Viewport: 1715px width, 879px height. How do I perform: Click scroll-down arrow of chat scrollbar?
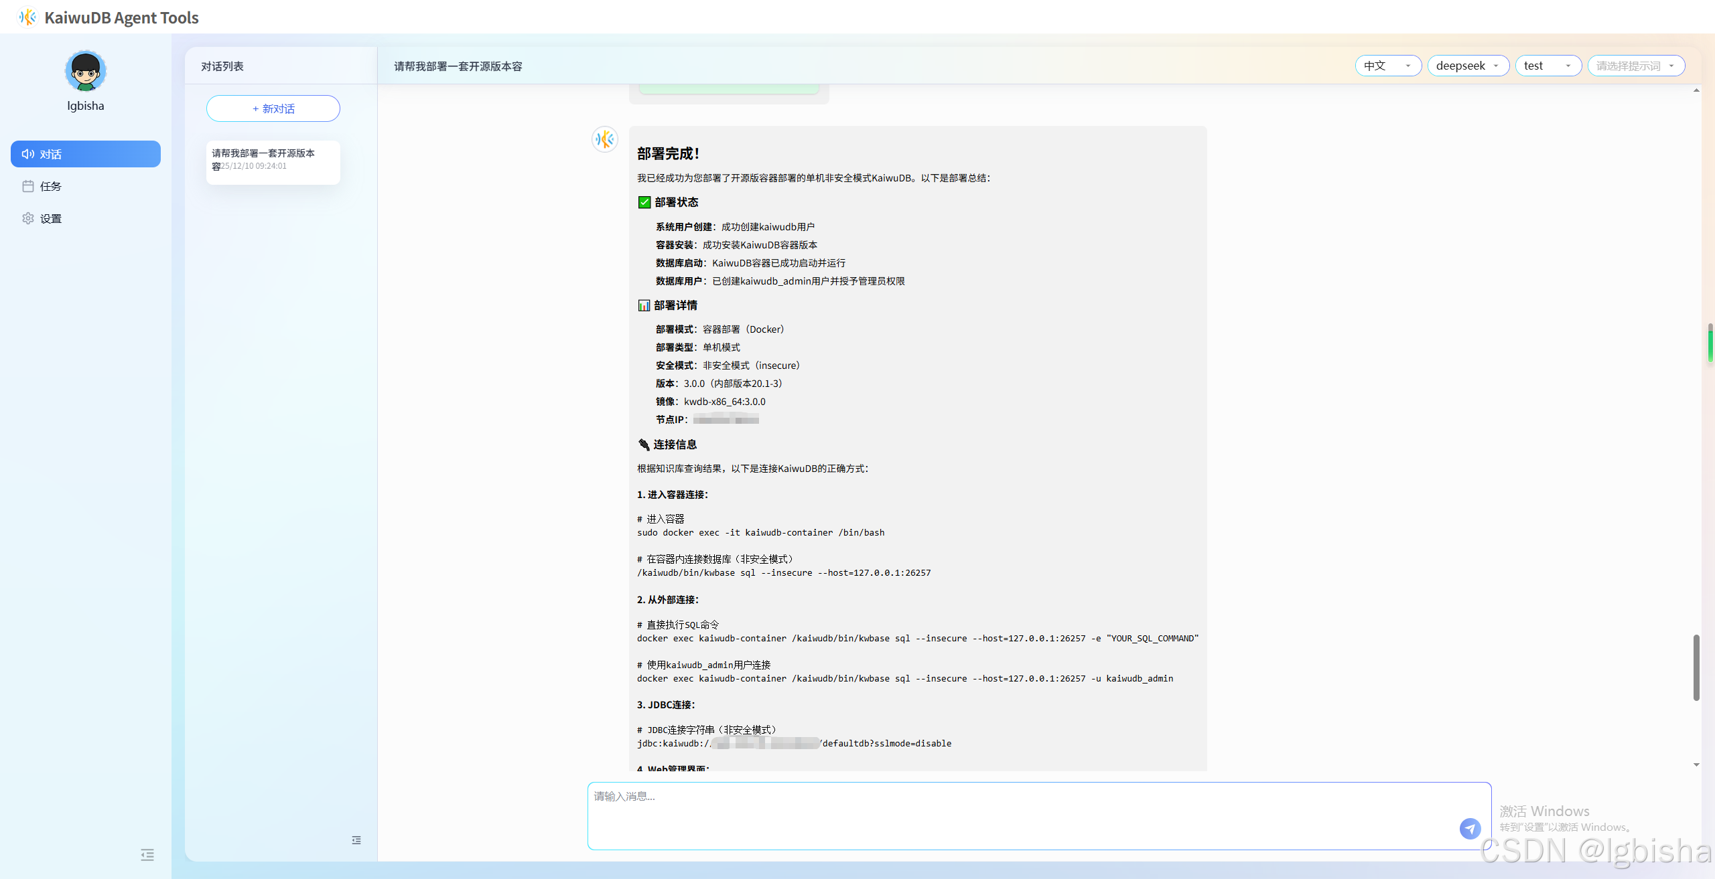[x=1696, y=765]
